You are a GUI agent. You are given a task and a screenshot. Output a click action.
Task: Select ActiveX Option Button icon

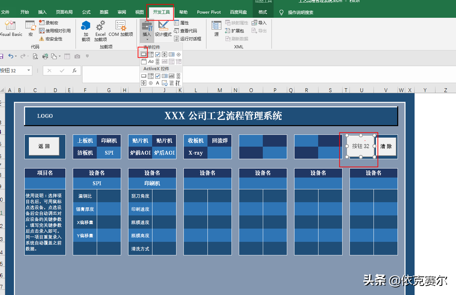click(x=151, y=83)
